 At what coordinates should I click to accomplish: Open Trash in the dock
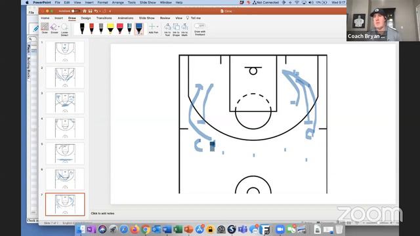(339, 229)
